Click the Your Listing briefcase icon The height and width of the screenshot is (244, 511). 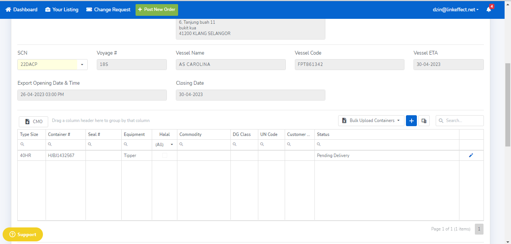[48, 9]
